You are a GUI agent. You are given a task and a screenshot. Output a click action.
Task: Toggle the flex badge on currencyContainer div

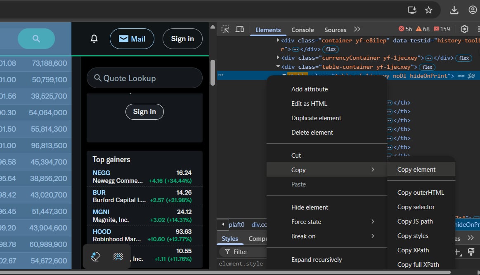(x=464, y=58)
